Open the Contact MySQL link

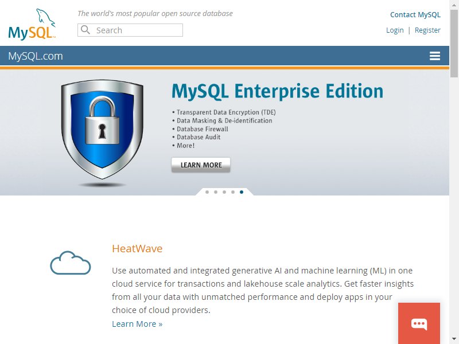[x=415, y=15]
